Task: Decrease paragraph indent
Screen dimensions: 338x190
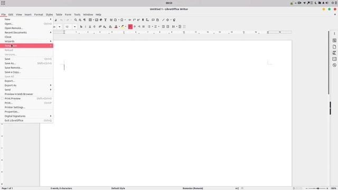Action: (x=168, y=26)
